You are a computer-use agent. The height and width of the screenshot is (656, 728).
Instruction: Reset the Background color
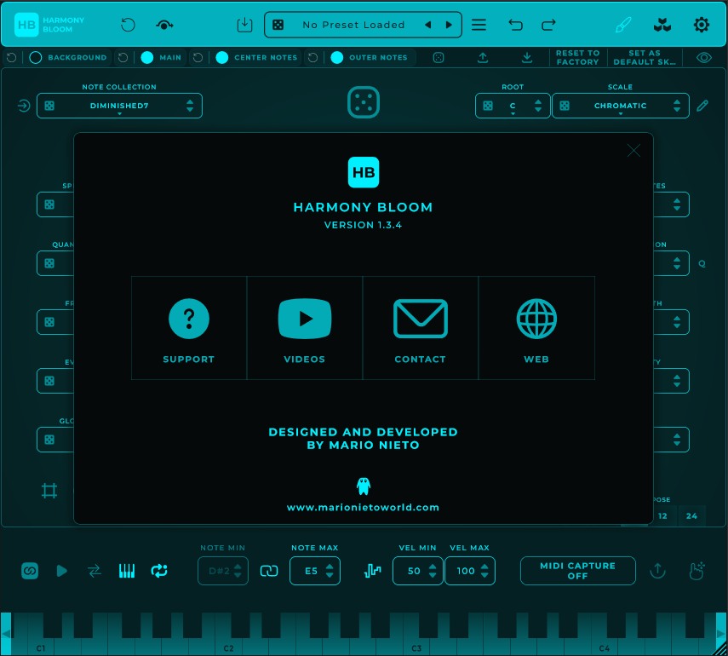click(12, 58)
